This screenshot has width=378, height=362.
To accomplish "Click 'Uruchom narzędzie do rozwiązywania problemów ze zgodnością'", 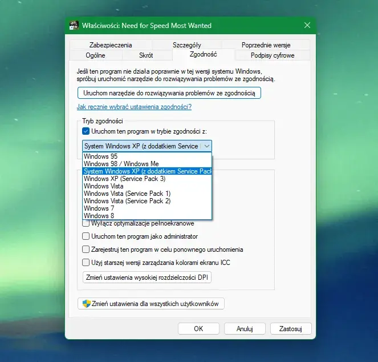I will point(169,93).
